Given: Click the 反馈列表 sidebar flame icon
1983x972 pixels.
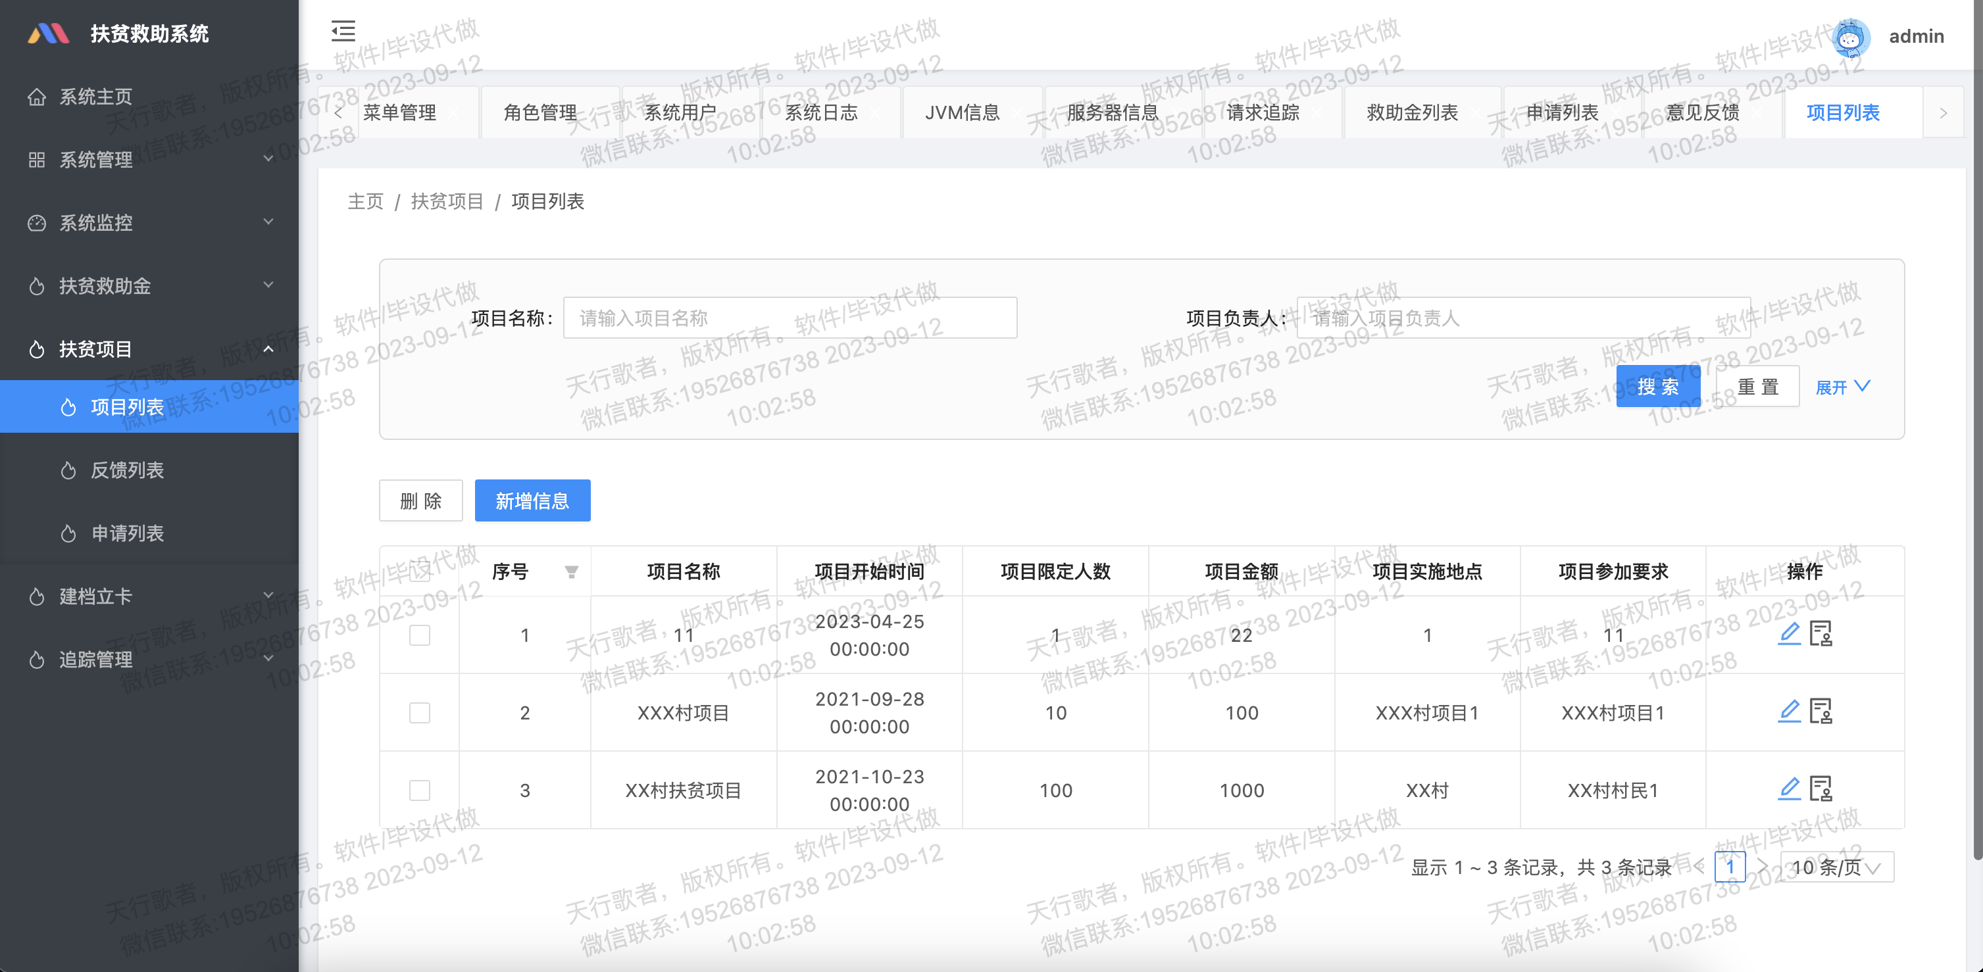Looking at the screenshot, I should coord(68,470).
